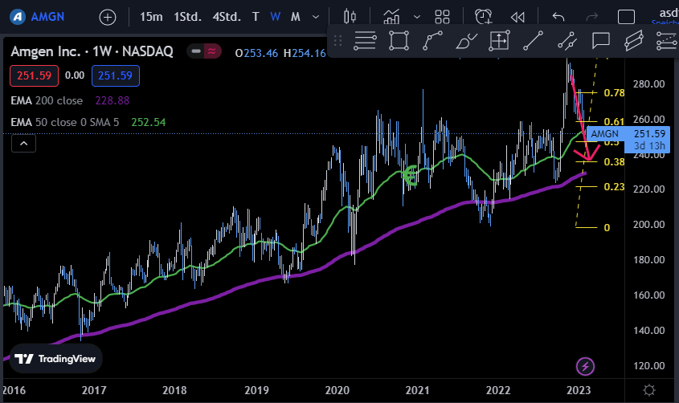Click the 2018 label on time axis
Screen dimensions: 679x403
click(174, 390)
